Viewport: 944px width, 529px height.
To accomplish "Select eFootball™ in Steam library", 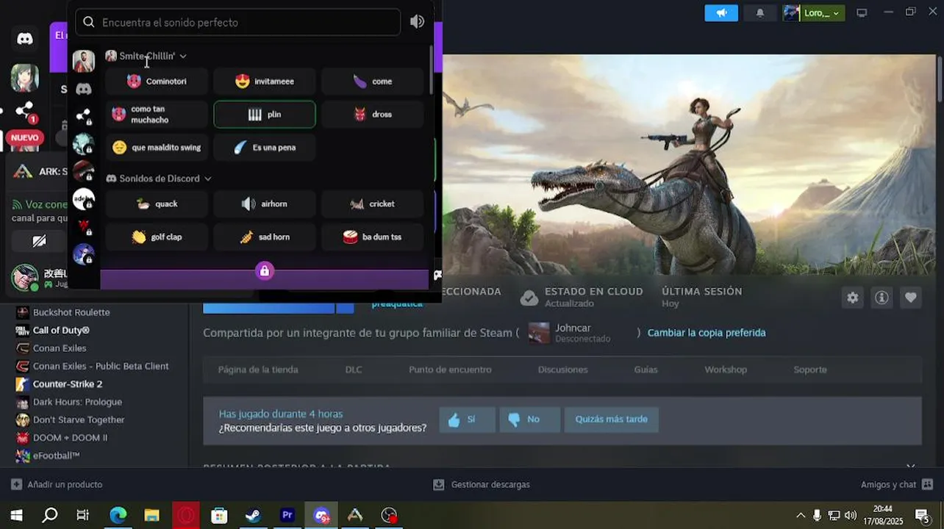I will [56, 456].
